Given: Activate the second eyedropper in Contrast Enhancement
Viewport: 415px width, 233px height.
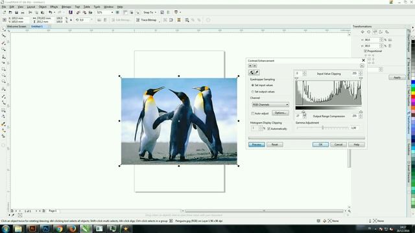Looking at the screenshot, I should [257, 72].
